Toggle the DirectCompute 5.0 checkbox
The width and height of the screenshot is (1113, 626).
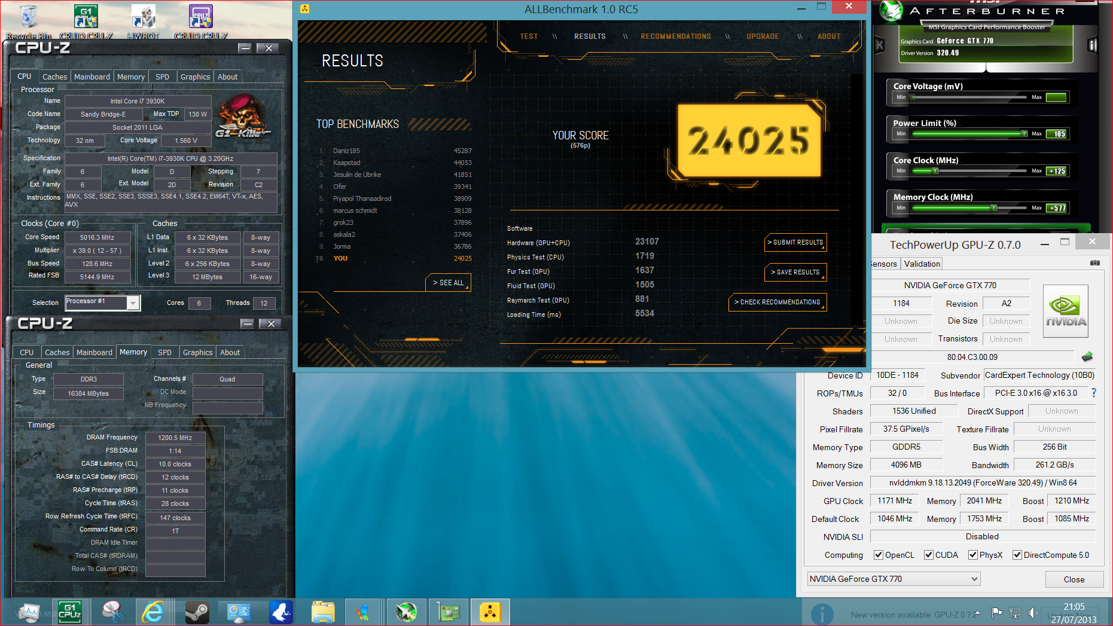point(1017,555)
